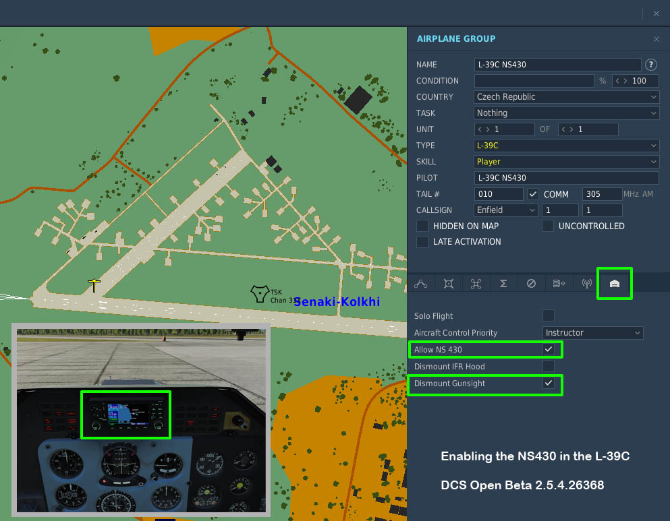Image resolution: width=670 pixels, height=521 pixels.
Task: Open the Failures tab icon
Action: coord(531,284)
